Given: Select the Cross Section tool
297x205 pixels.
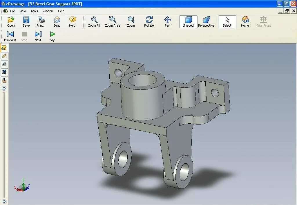Looking at the screenshot, I should point(4,72).
